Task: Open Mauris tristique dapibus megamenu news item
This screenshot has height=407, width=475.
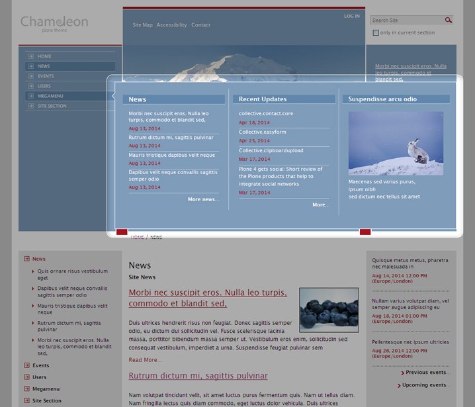Action: click(171, 155)
